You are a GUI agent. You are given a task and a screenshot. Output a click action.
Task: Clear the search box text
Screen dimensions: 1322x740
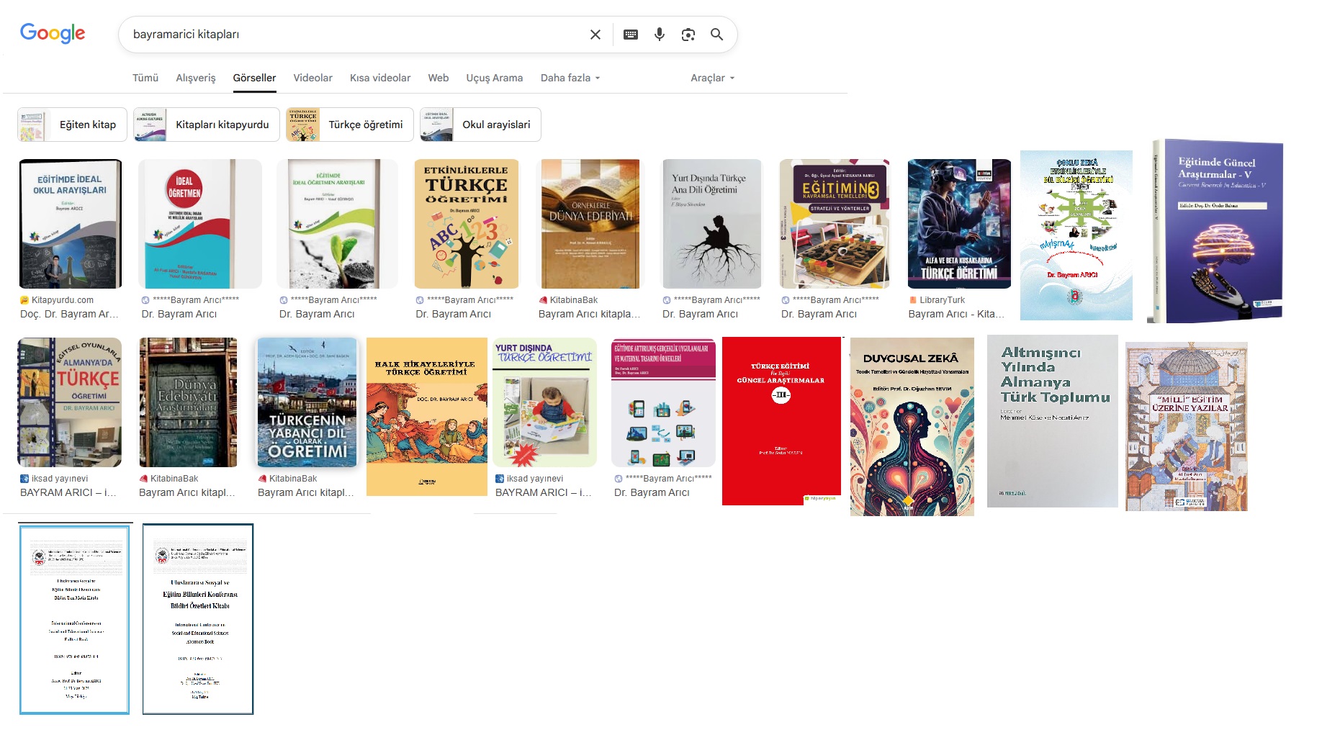[x=595, y=35]
